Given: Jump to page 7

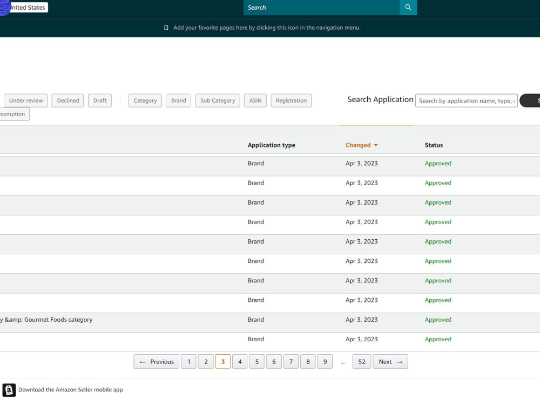Looking at the screenshot, I should tap(291, 362).
